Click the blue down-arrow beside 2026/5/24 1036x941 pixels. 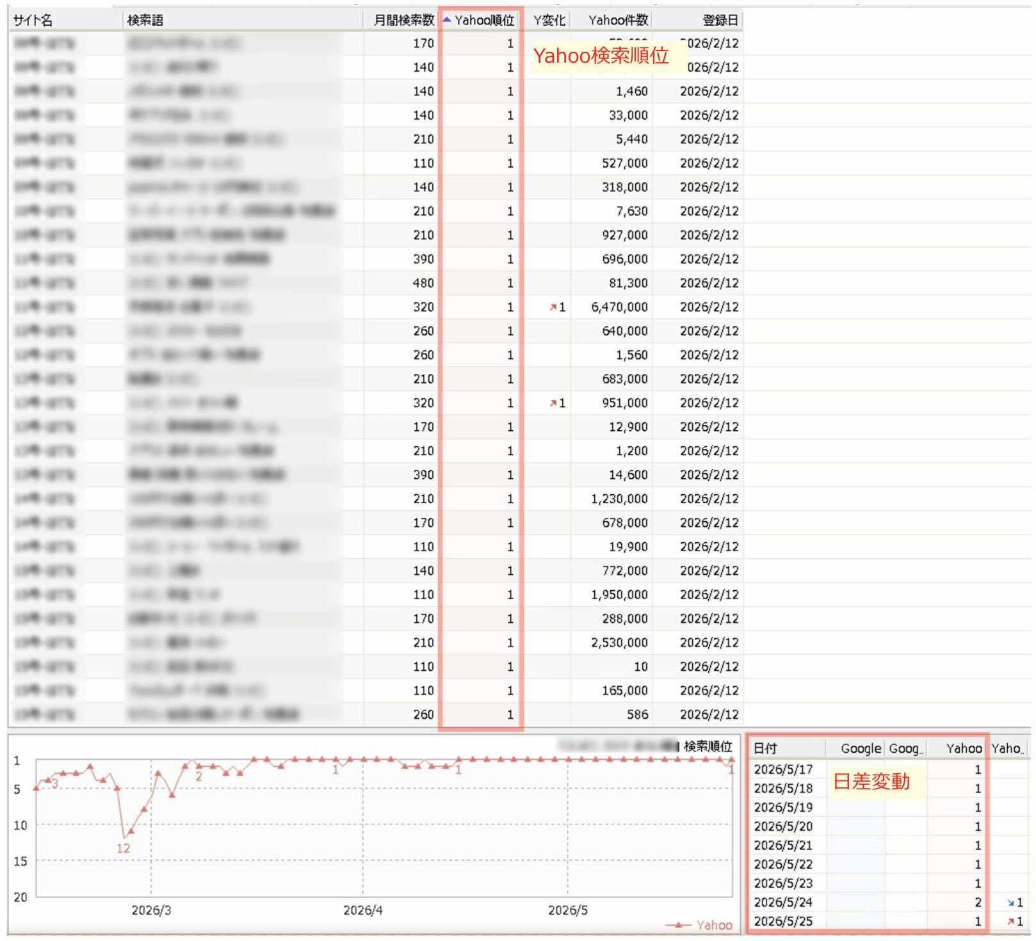1011,903
